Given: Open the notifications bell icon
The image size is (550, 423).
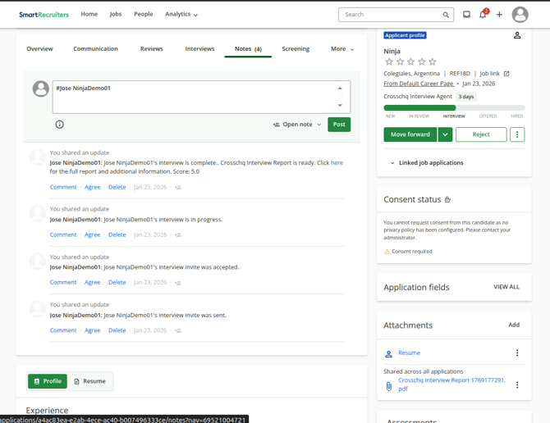Looking at the screenshot, I should (483, 15).
